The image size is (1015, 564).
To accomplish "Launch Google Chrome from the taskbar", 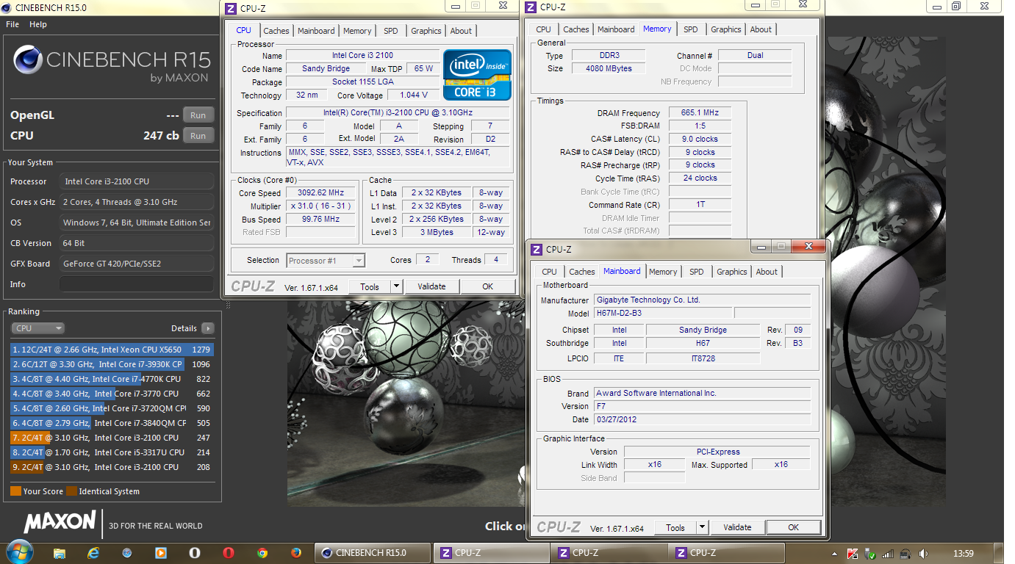I will [x=262, y=552].
